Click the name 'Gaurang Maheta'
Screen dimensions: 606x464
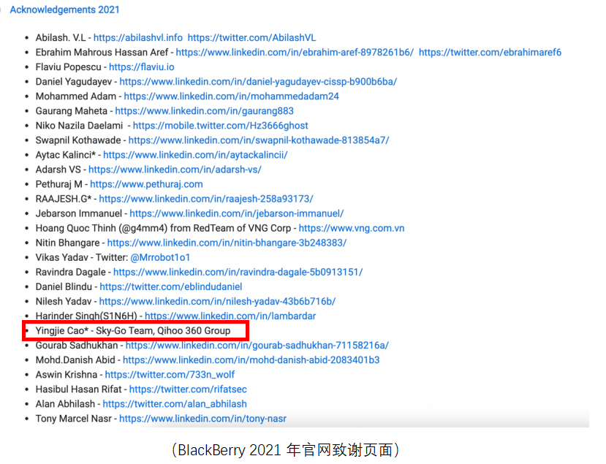point(72,111)
